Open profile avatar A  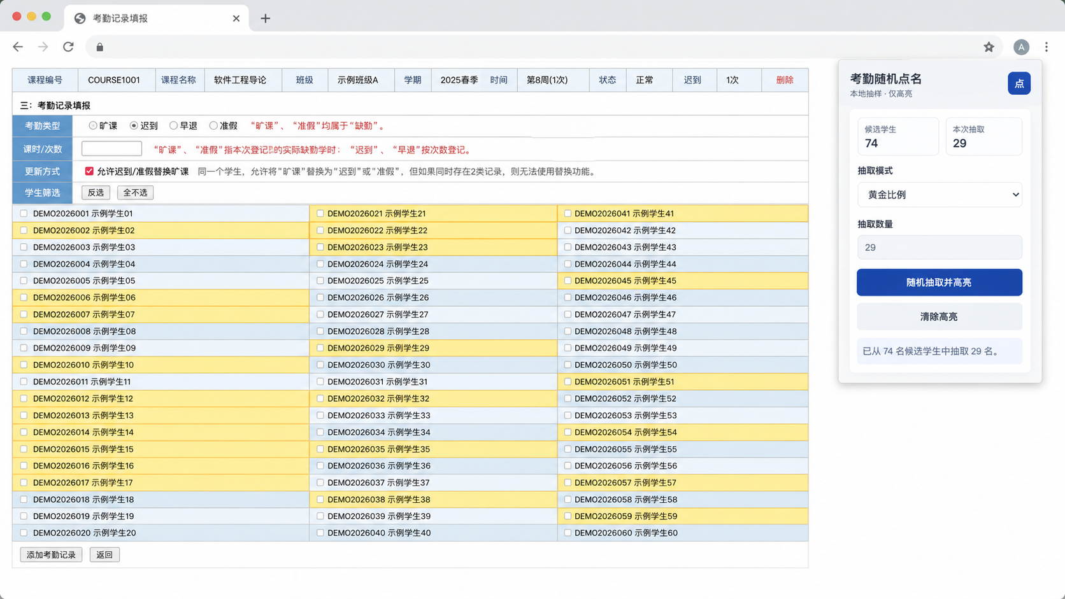tap(1021, 47)
